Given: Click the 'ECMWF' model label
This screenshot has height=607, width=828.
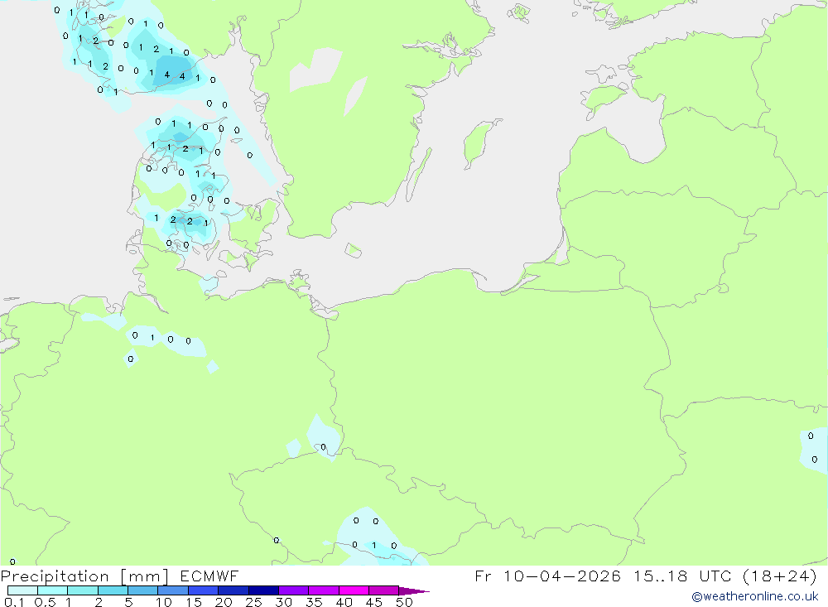Looking at the screenshot, I should 209,576.
